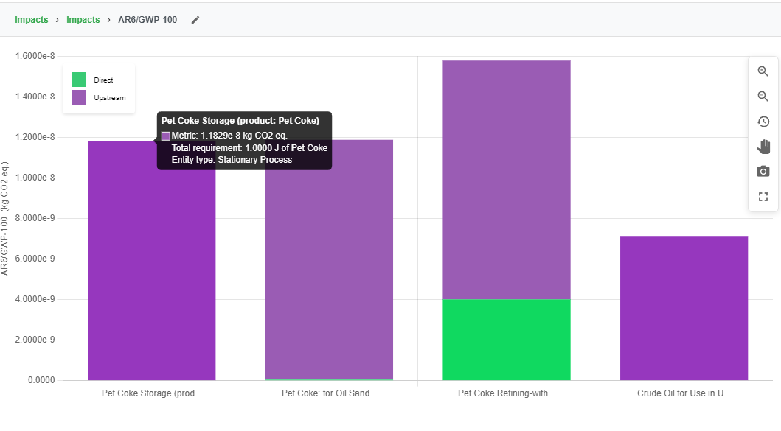Reset chart view with history icon
Image resolution: width=781 pixels, height=431 pixels.
763,122
